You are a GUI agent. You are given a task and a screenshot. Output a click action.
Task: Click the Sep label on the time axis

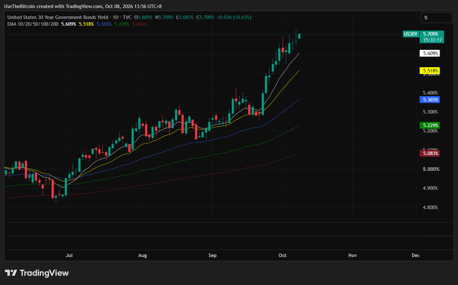[212, 255]
